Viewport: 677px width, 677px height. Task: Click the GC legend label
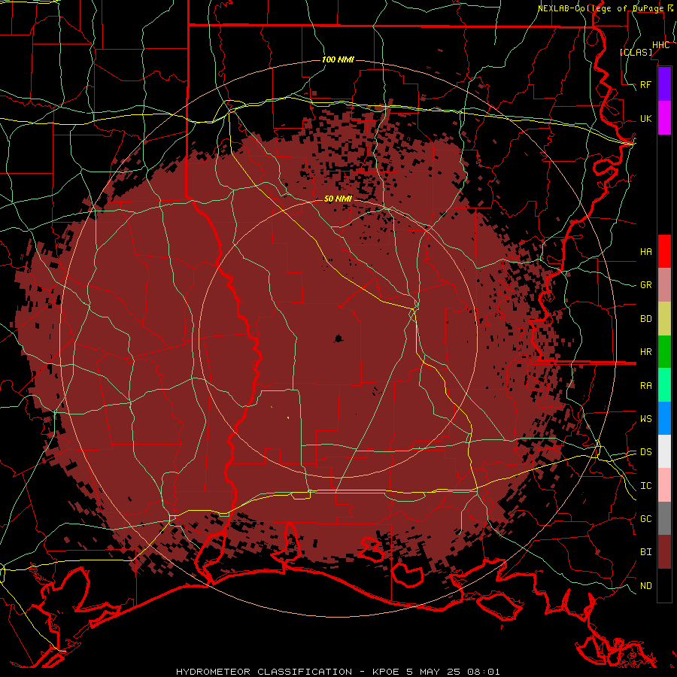click(645, 518)
